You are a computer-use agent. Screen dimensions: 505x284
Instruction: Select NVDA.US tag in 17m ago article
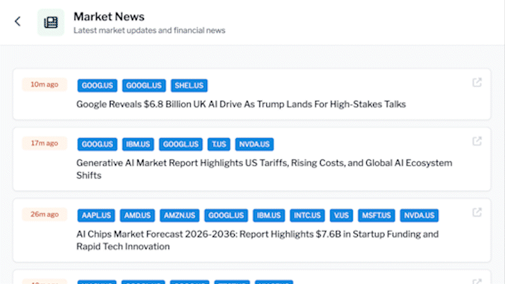click(x=254, y=145)
